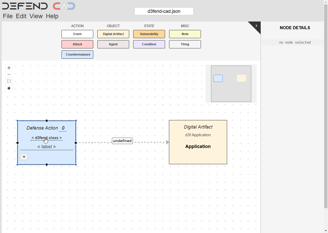Click the plus button in Defense Action node
328x233 pixels.
pos(24,157)
